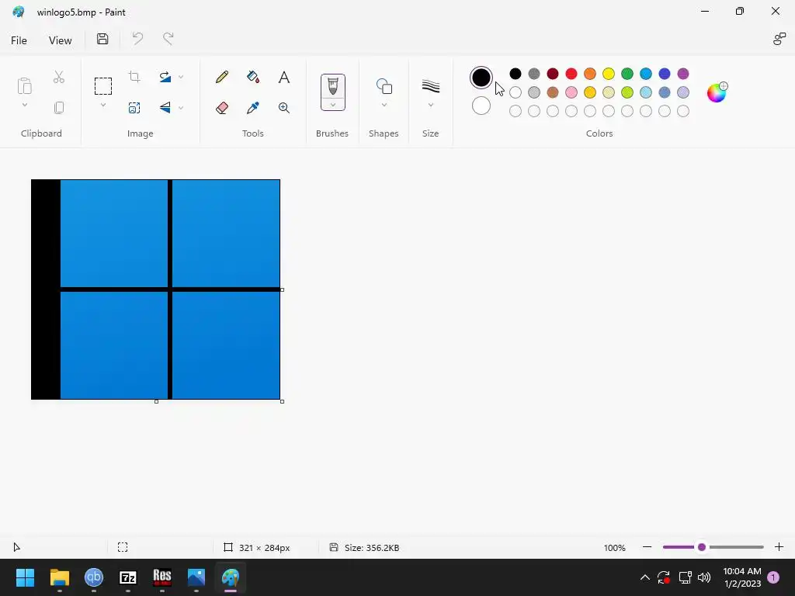Image resolution: width=795 pixels, height=596 pixels.
Task: Open the volume control in the tray
Action: click(704, 577)
